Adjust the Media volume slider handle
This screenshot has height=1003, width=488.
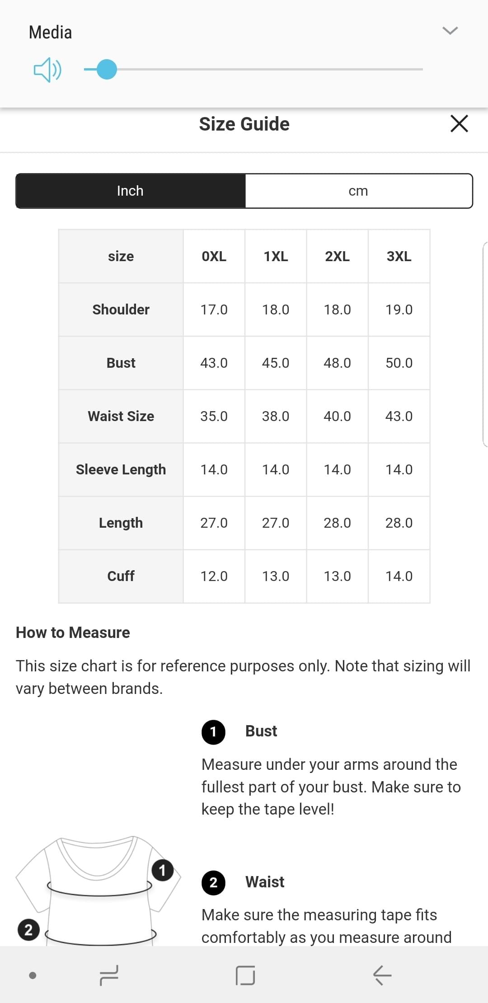tap(107, 70)
